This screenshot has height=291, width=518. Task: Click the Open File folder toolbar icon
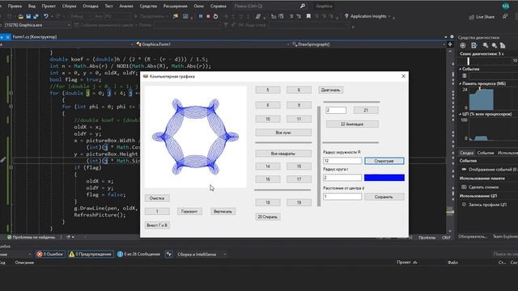(x=21, y=16)
